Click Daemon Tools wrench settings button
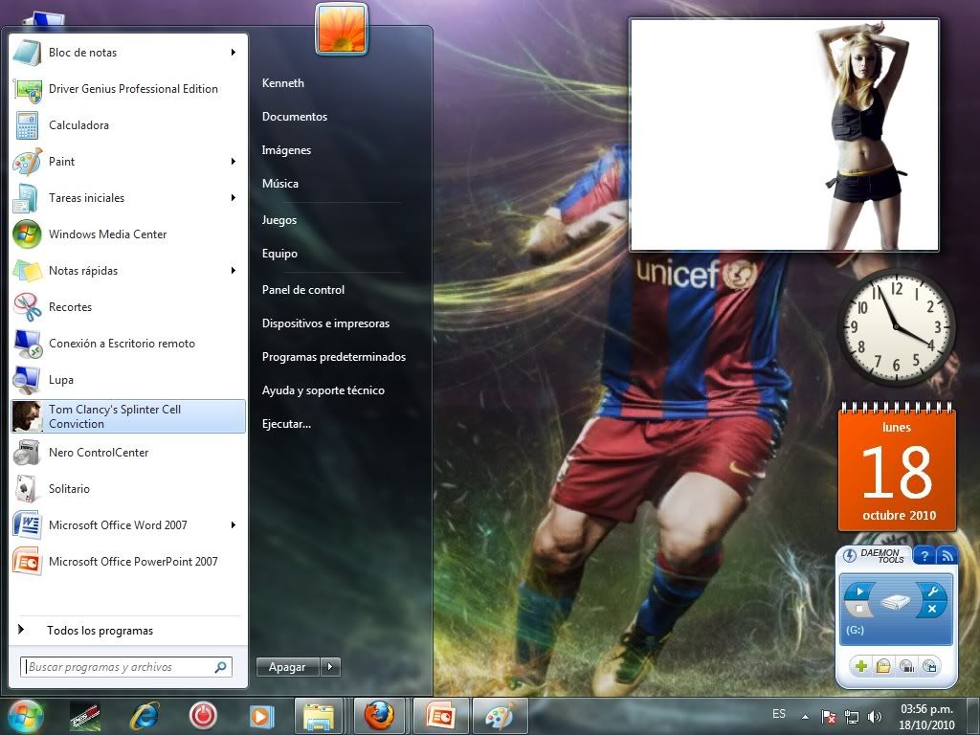The image size is (980, 735). [933, 591]
